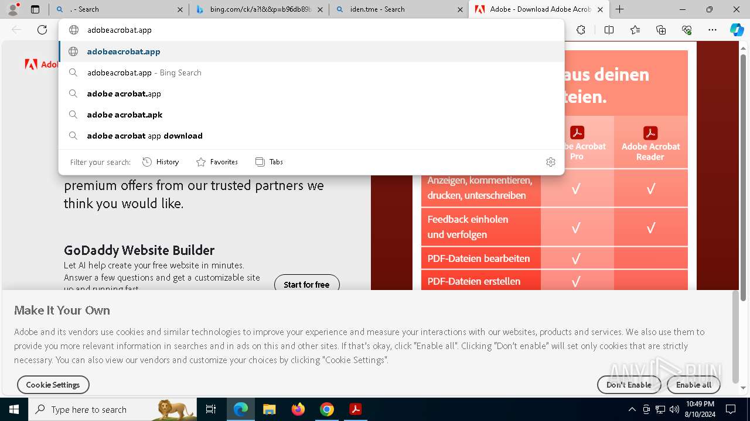Open the notification center icon
The height and width of the screenshot is (421, 750).
pyautogui.click(x=731, y=409)
